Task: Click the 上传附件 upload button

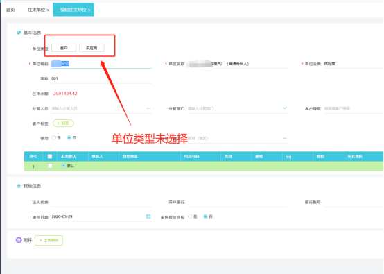Action: (49, 240)
